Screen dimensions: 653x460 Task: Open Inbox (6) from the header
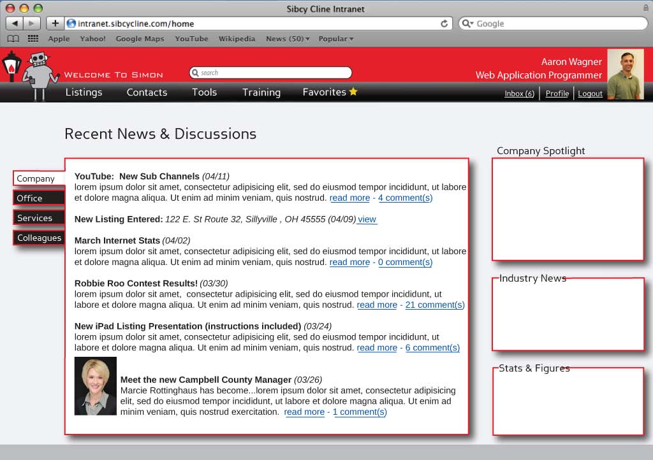click(519, 93)
